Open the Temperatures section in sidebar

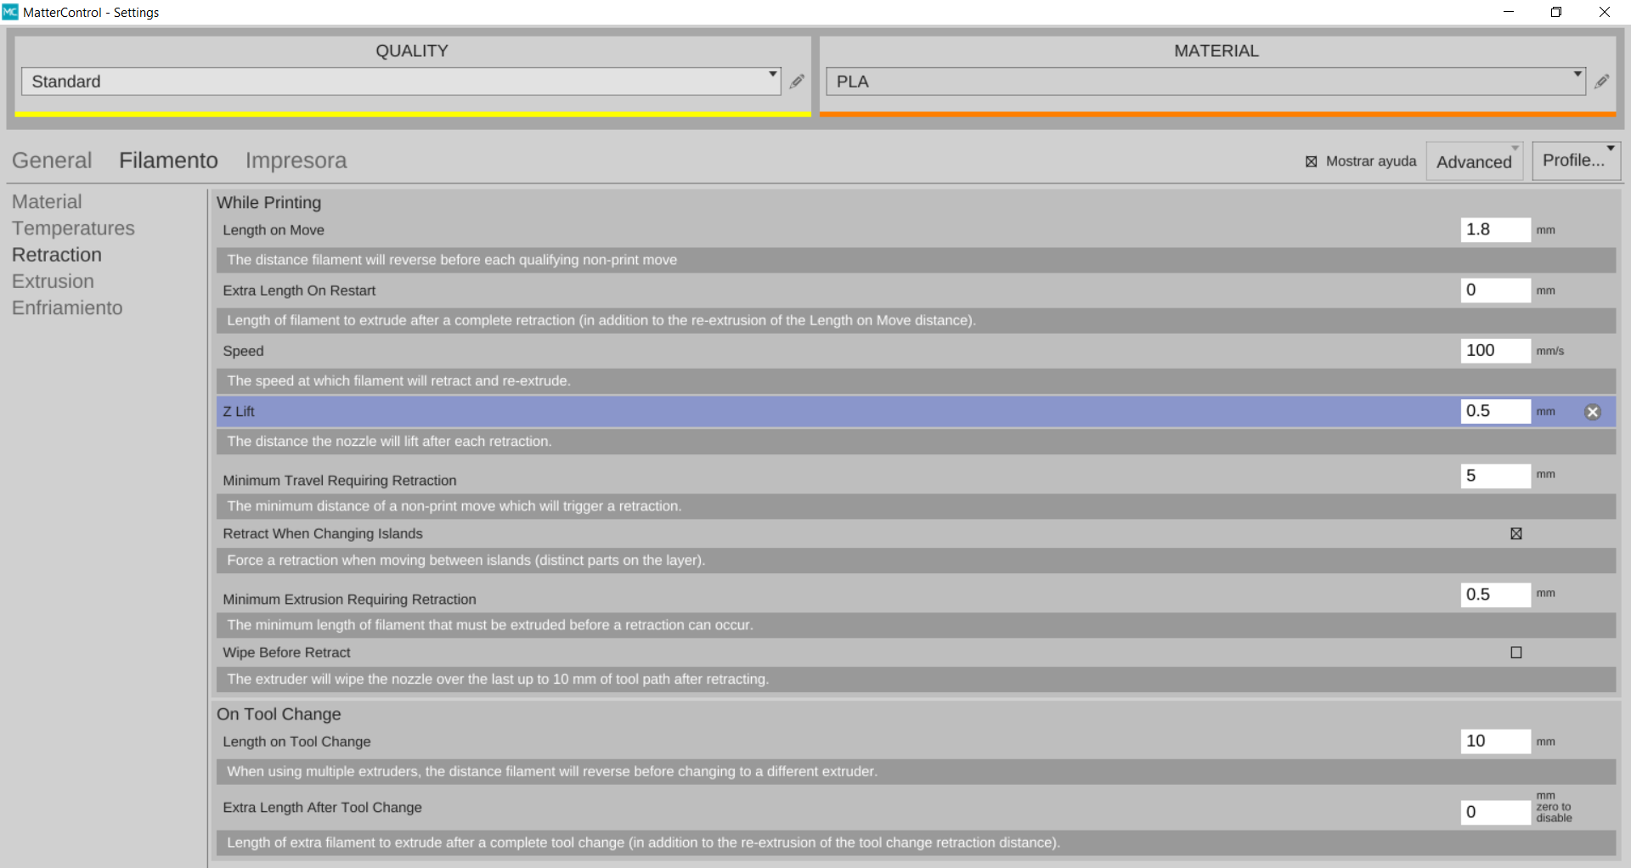tap(73, 228)
